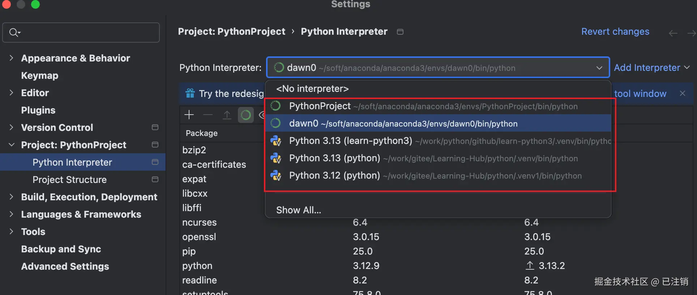Click the add package plus icon

point(189,115)
